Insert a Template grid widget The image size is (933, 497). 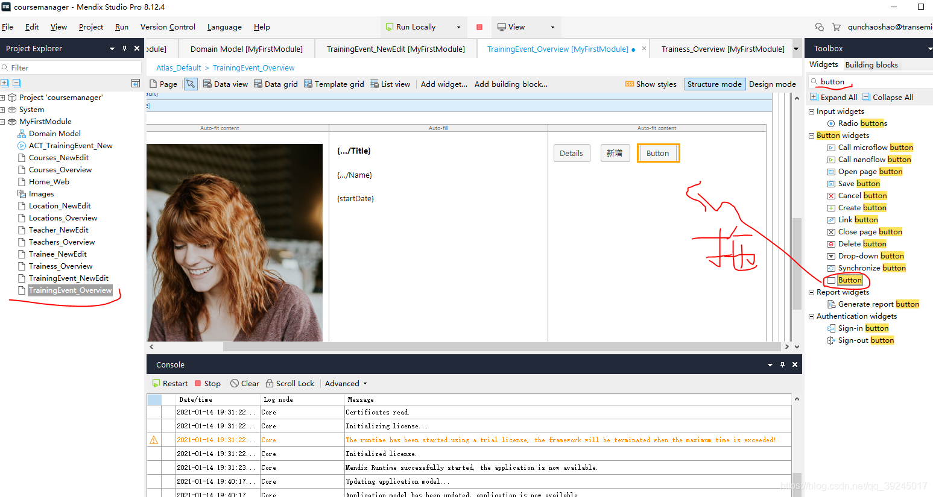pos(334,84)
